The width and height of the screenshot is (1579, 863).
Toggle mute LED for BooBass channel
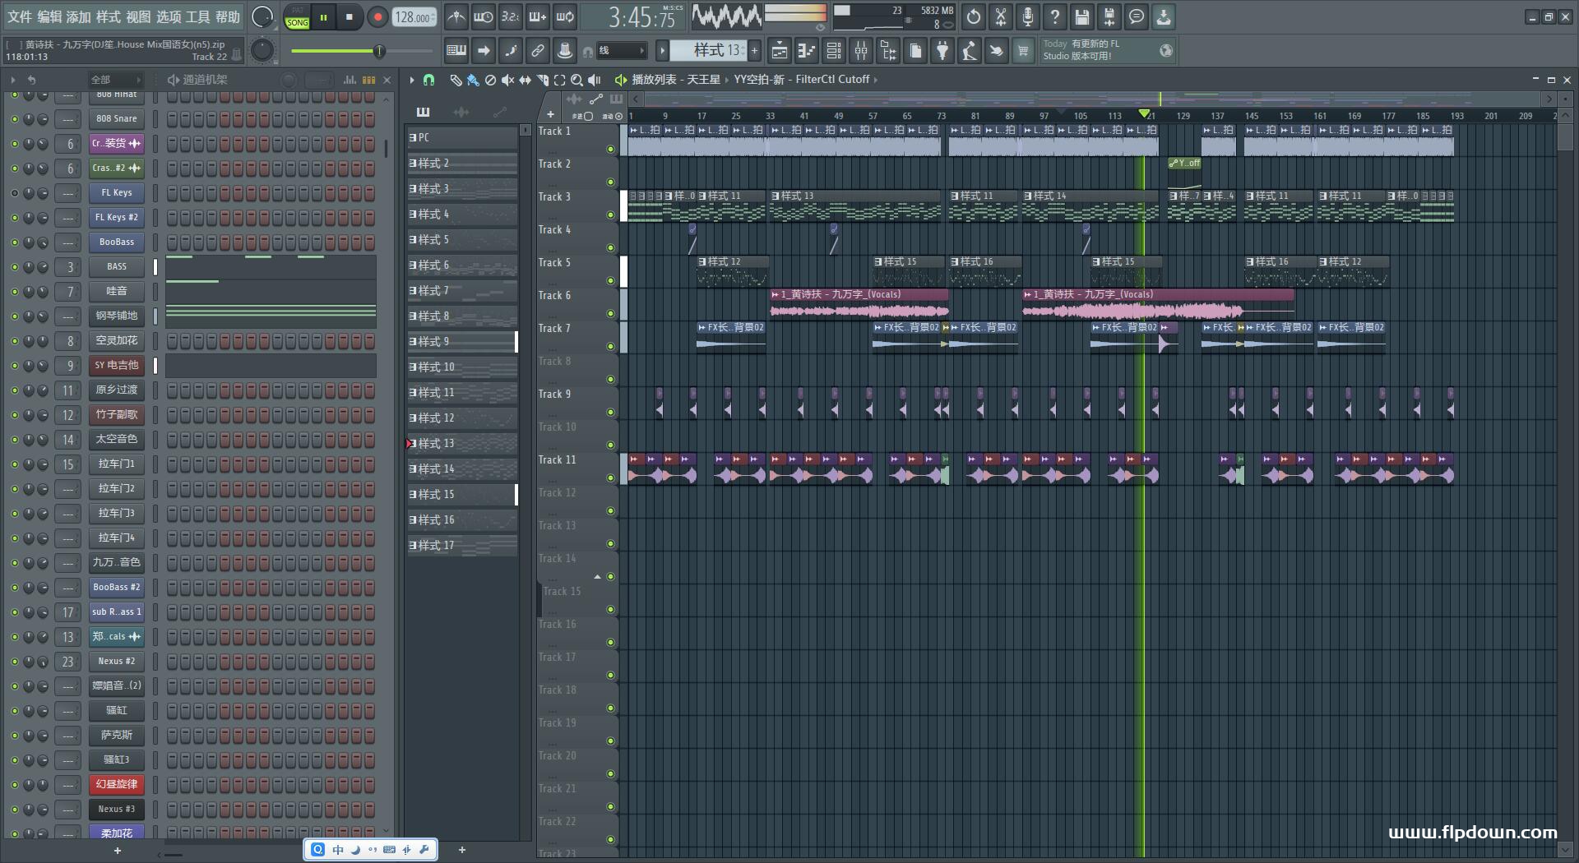click(14, 242)
